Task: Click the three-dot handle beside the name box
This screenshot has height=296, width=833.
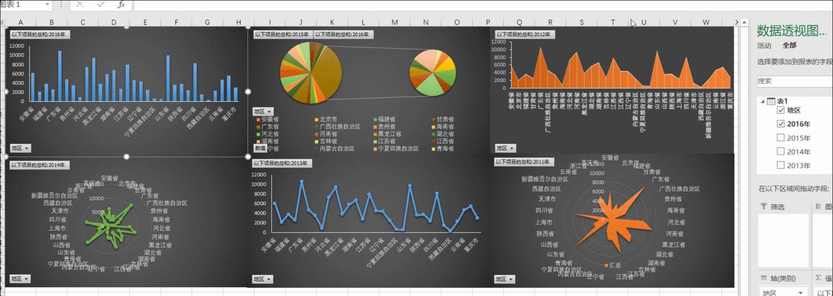Action: point(62,5)
